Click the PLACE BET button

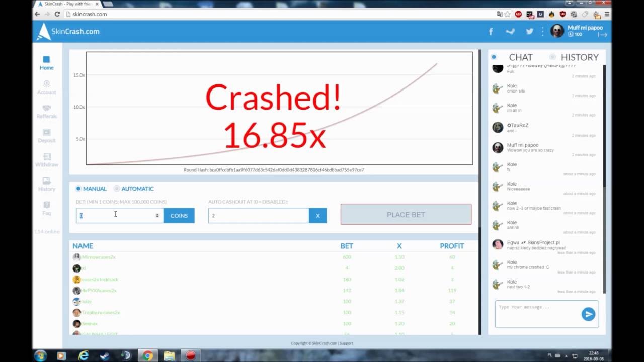click(x=406, y=214)
